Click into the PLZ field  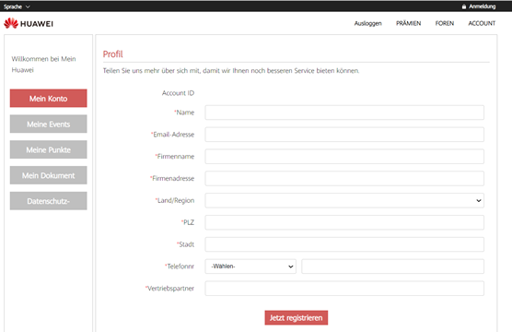click(x=344, y=222)
